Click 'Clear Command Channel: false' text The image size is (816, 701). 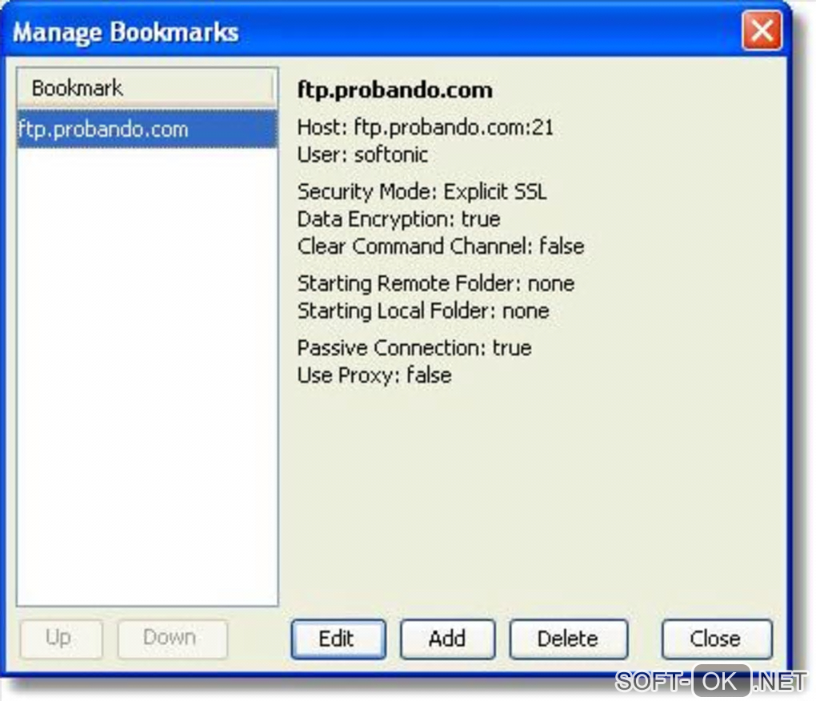tap(441, 246)
